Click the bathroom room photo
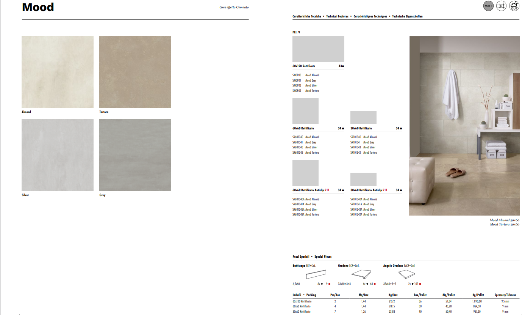This screenshot has width=522, height=315. tap(464, 126)
